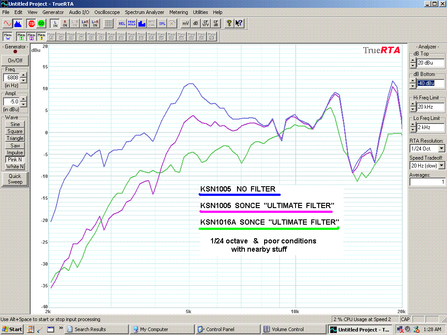
Task: Click the green GO icon
Action: click(x=41, y=24)
